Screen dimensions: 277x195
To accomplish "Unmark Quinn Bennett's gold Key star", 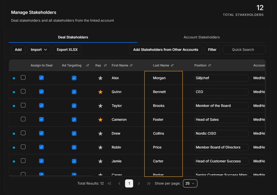I will (100, 92).
